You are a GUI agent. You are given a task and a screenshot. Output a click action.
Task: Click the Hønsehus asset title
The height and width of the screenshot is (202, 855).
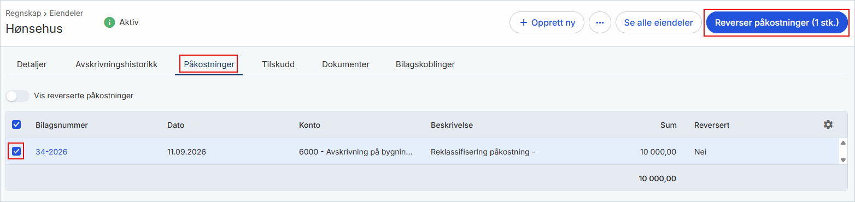tap(34, 29)
